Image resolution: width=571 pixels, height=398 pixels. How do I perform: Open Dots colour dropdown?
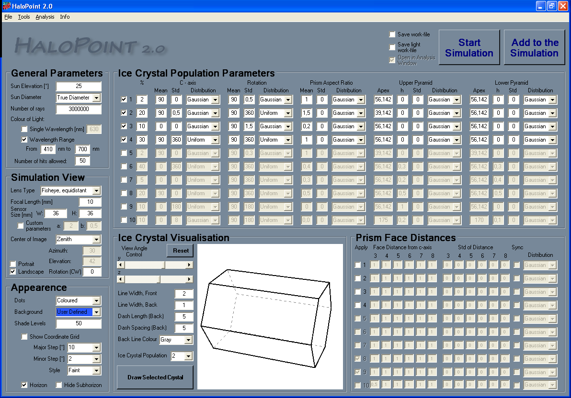point(96,300)
